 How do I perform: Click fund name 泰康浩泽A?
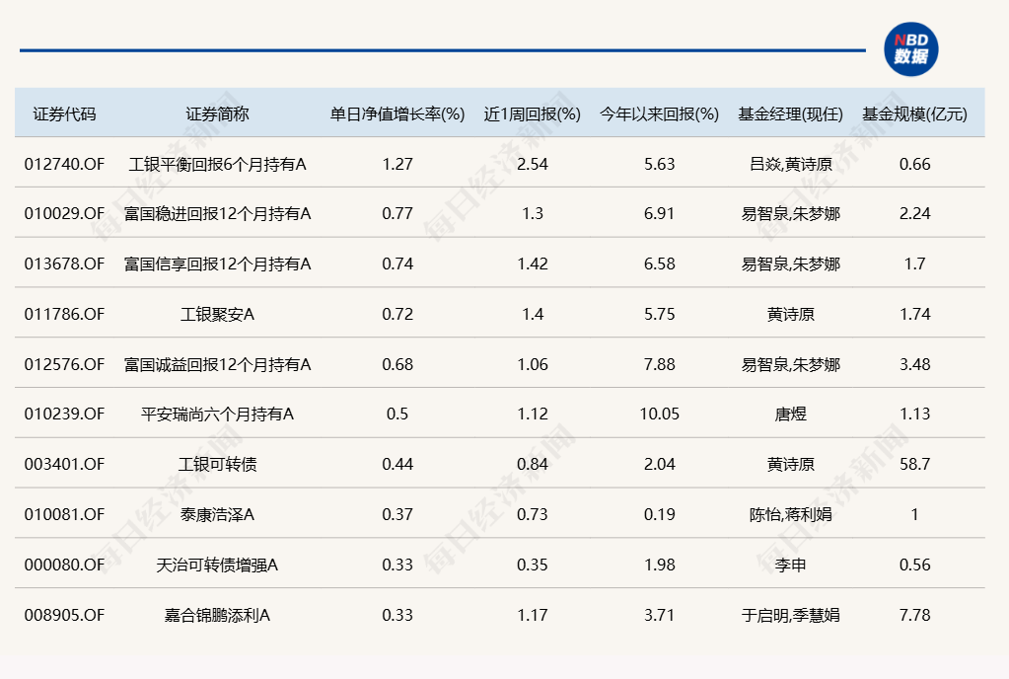point(218,514)
